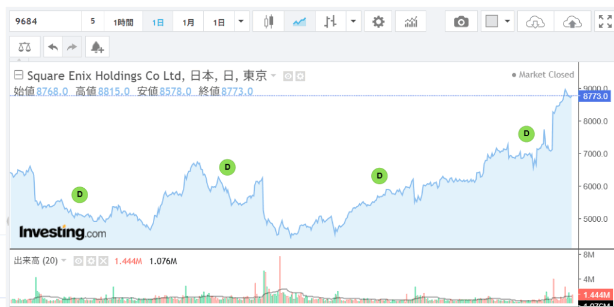
Task: Take a chart snapshot with the camera icon
Action: pyautogui.click(x=461, y=22)
